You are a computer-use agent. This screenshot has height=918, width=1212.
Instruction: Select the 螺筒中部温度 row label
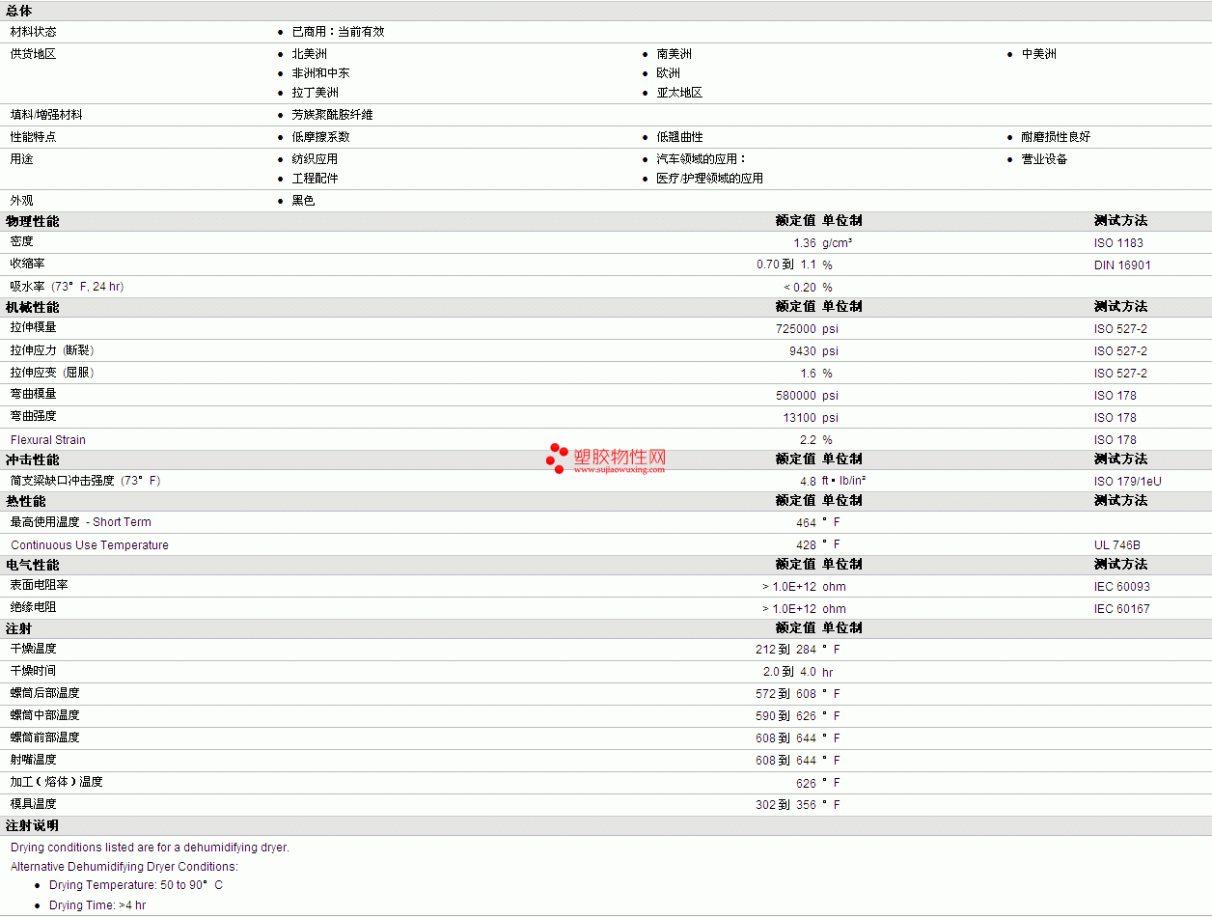coord(45,715)
